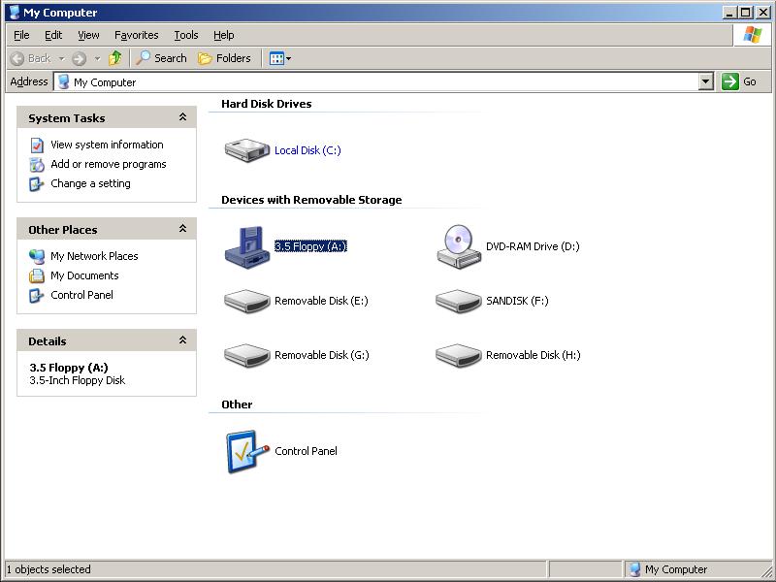The image size is (776, 582).
Task: Select the Removable Disk (G:) icon
Action: 247,355
